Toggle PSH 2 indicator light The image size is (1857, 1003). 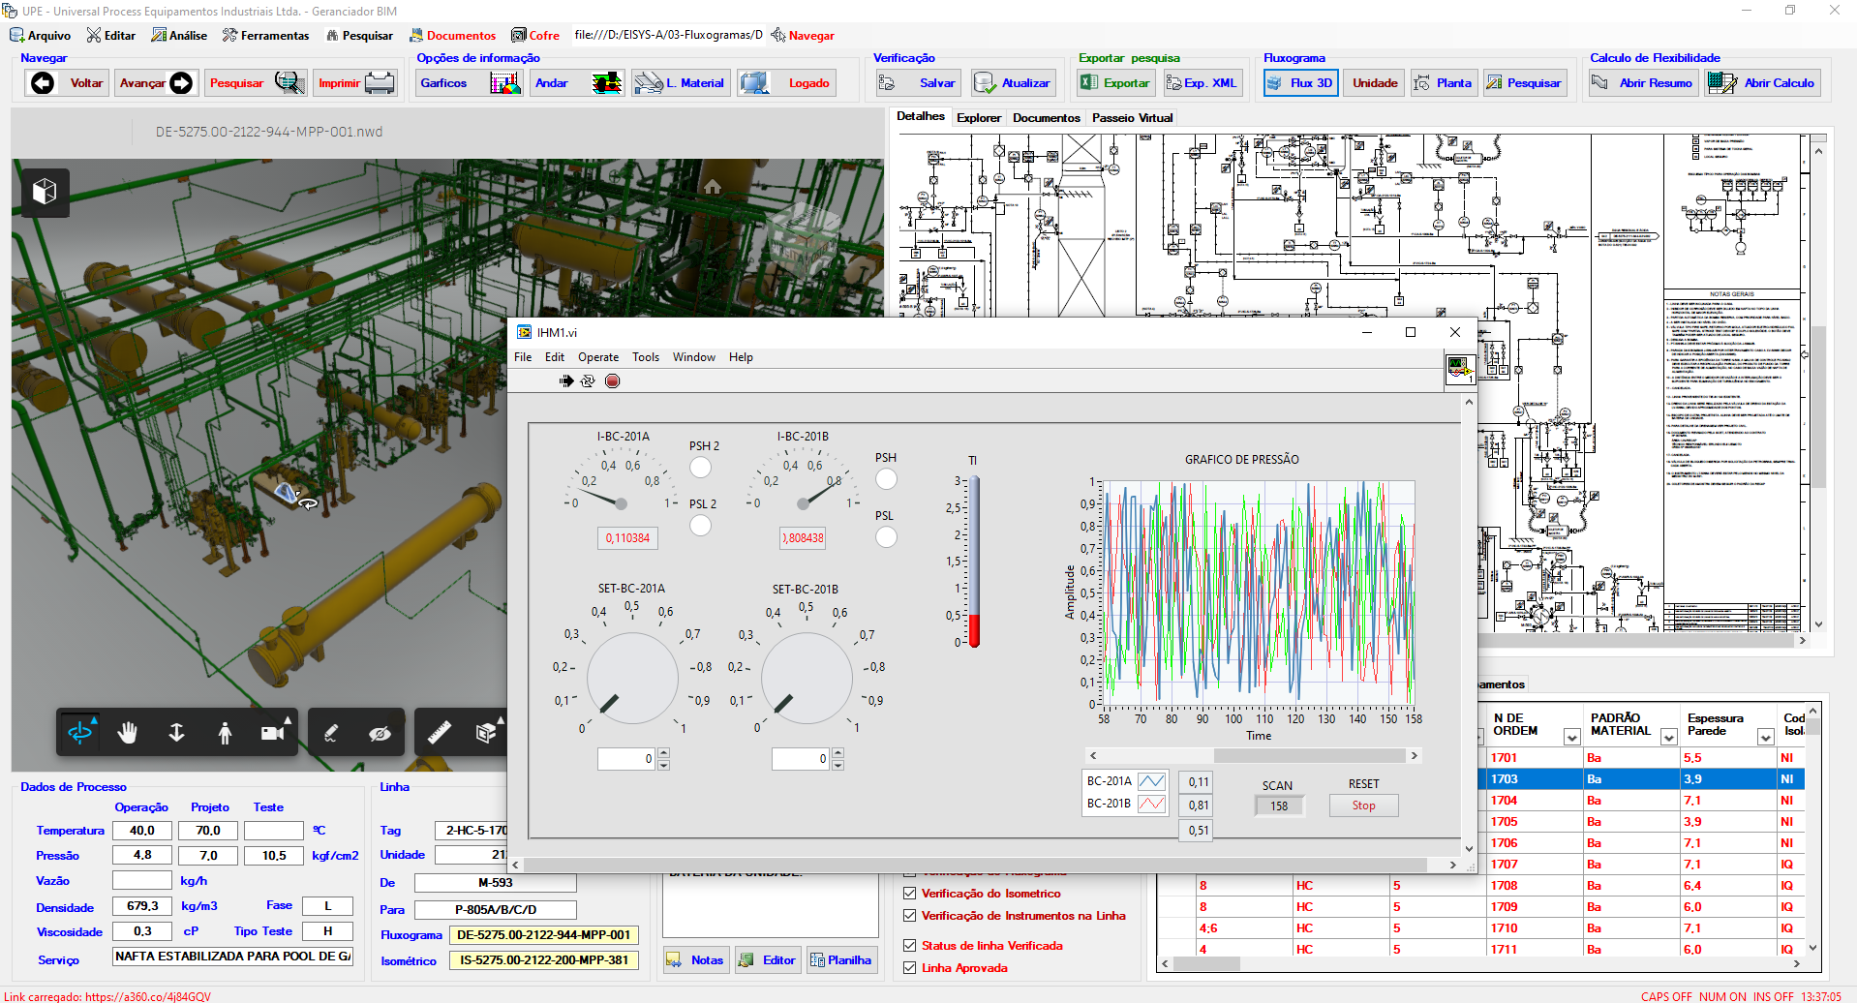point(700,468)
